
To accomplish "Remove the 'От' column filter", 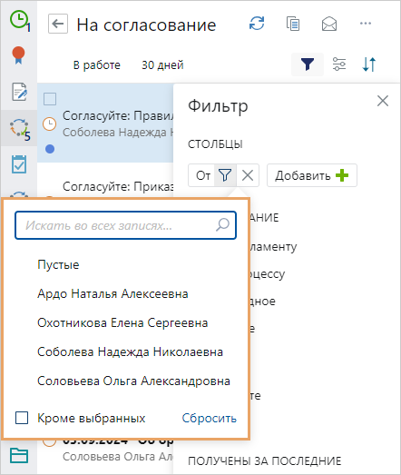I will (x=248, y=175).
